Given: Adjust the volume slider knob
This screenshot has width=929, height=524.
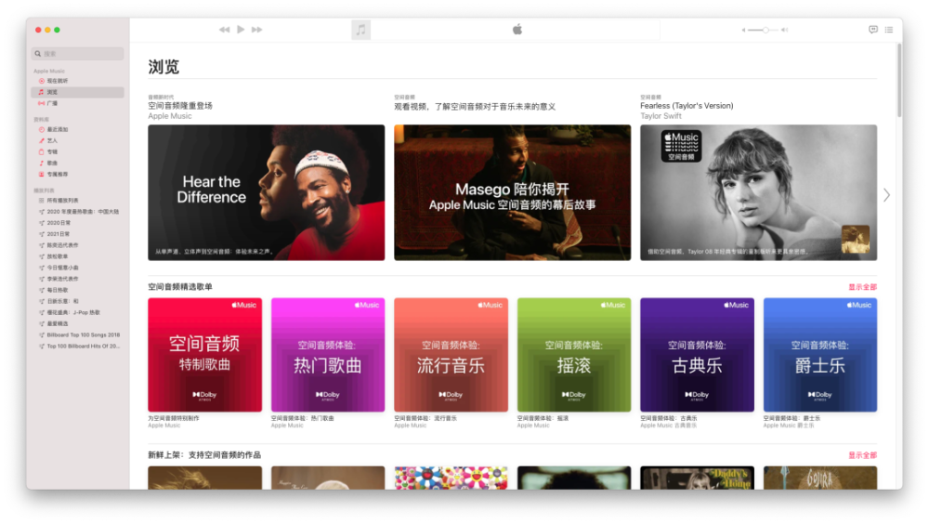Looking at the screenshot, I should (x=765, y=30).
